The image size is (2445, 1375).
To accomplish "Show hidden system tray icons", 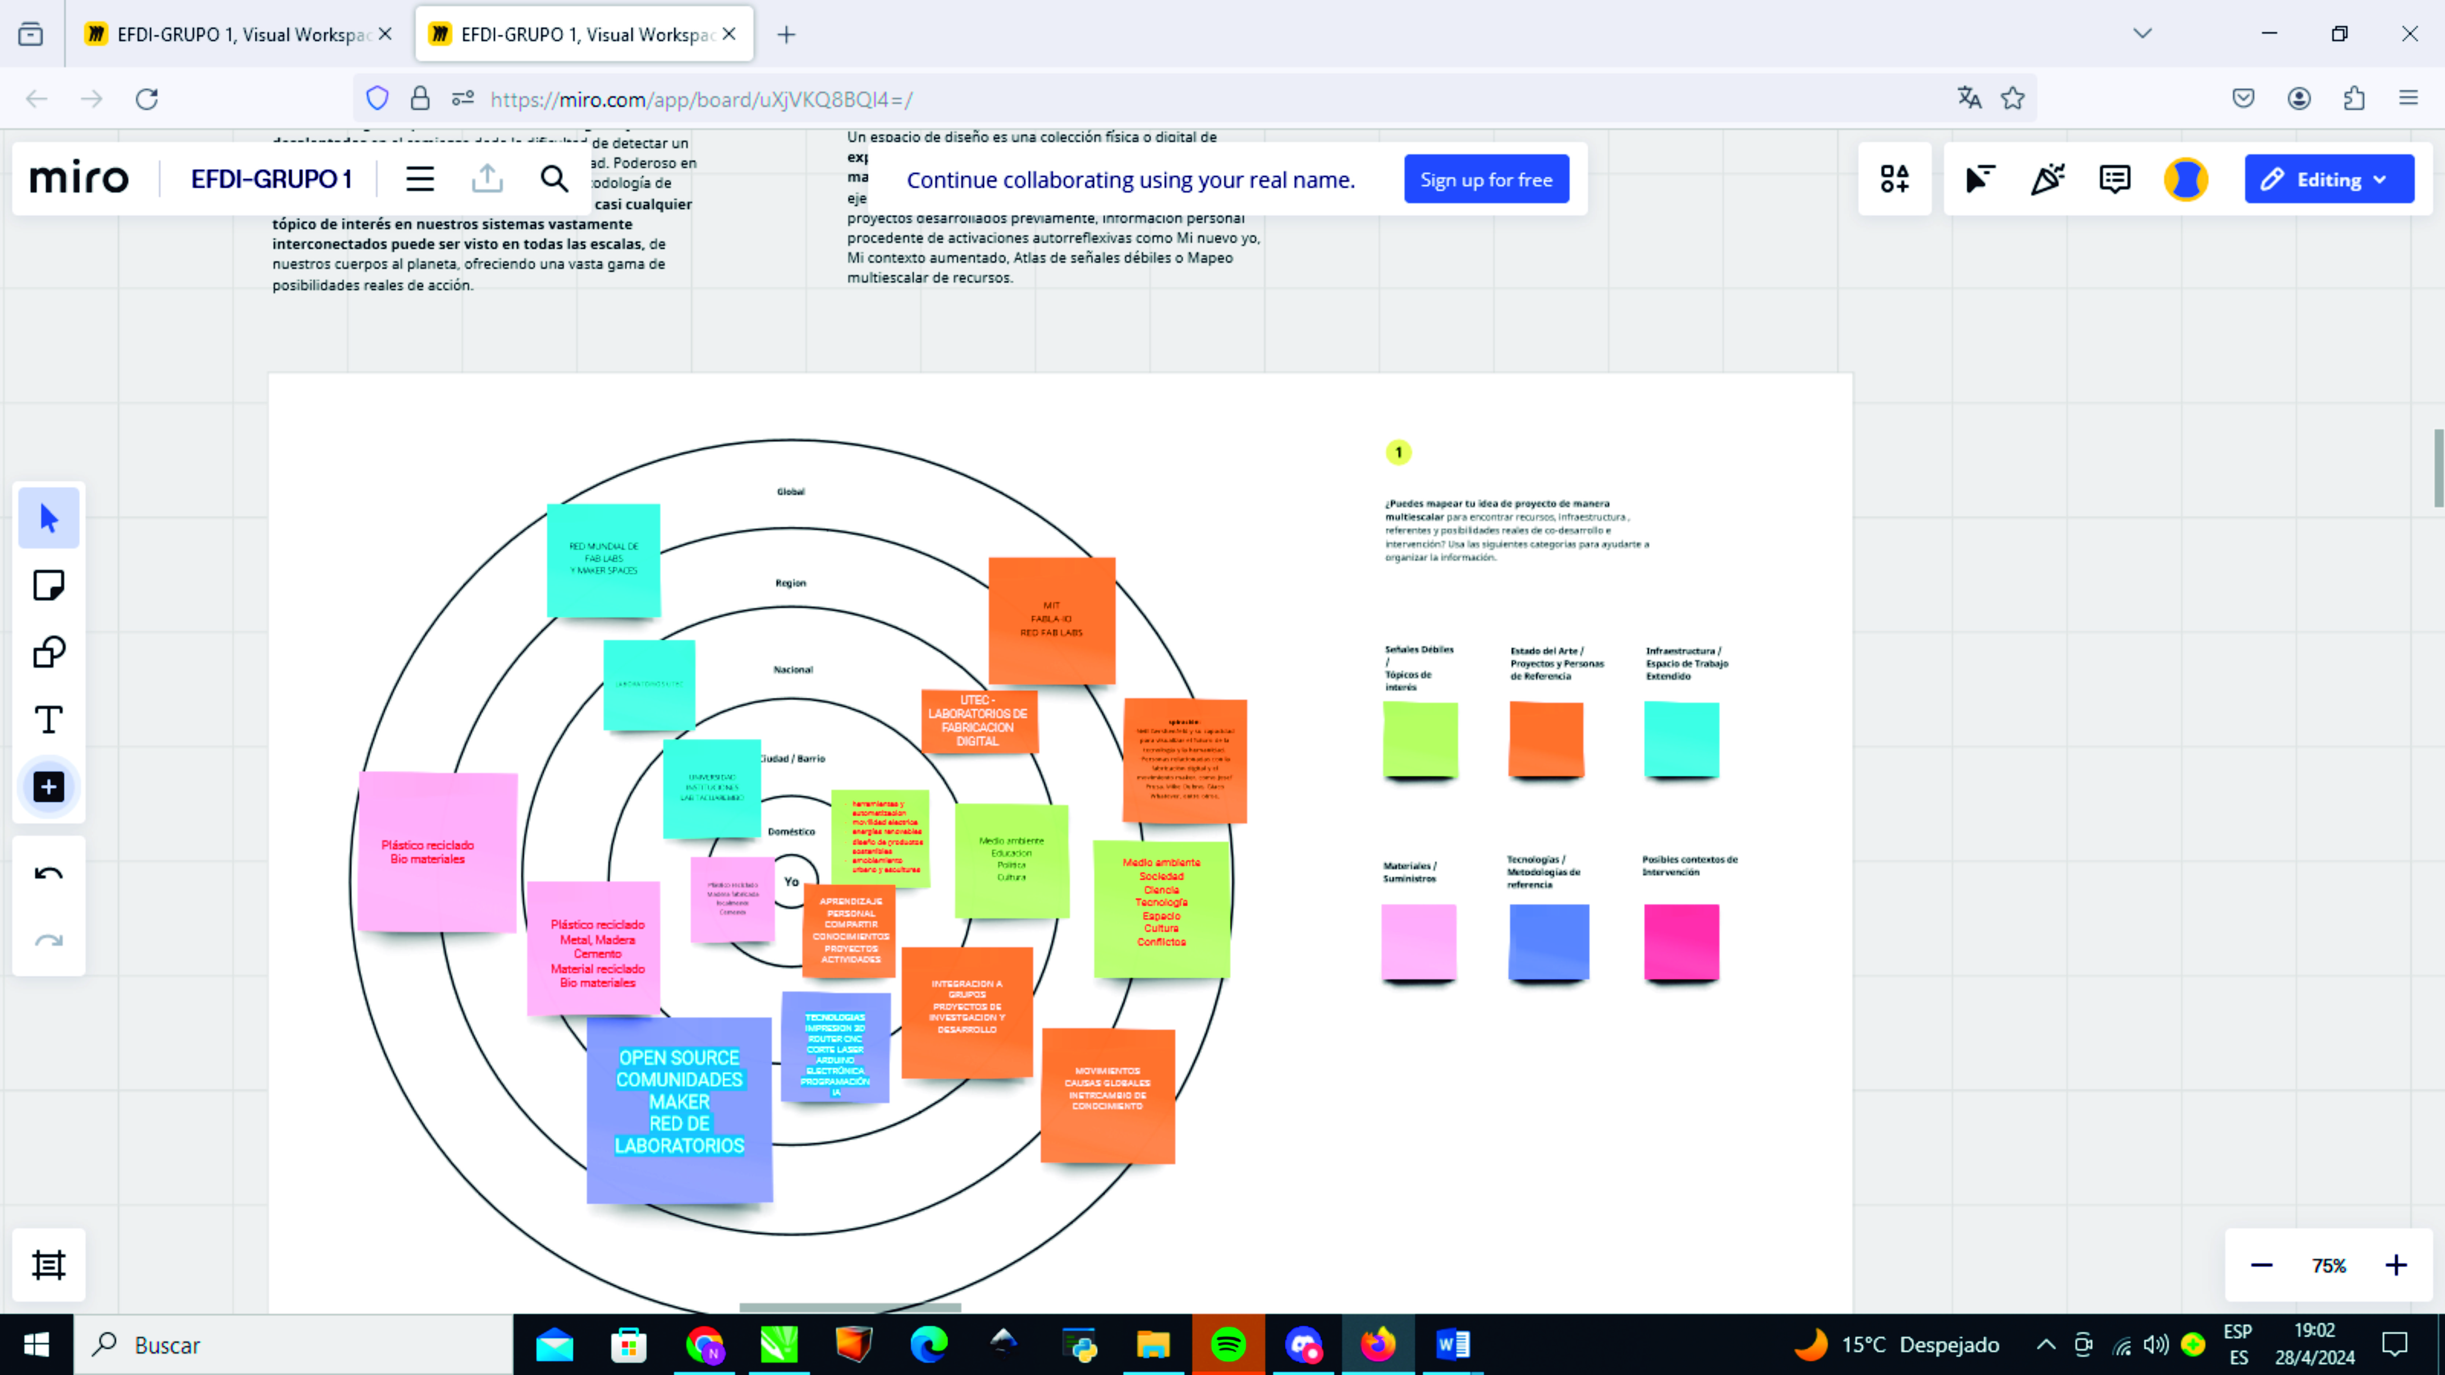I will click(2046, 1345).
